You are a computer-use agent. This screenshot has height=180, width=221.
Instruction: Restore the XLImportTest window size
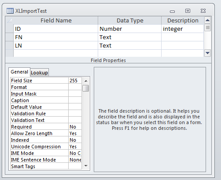(188, 11)
